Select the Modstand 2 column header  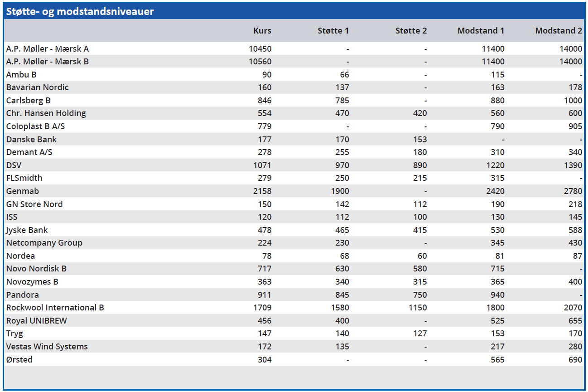click(559, 31)
